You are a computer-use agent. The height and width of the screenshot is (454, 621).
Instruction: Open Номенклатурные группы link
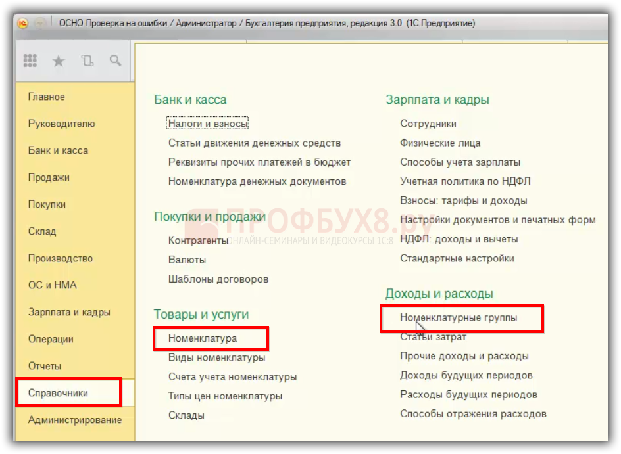pyautogui.click(x=459, y=317)
